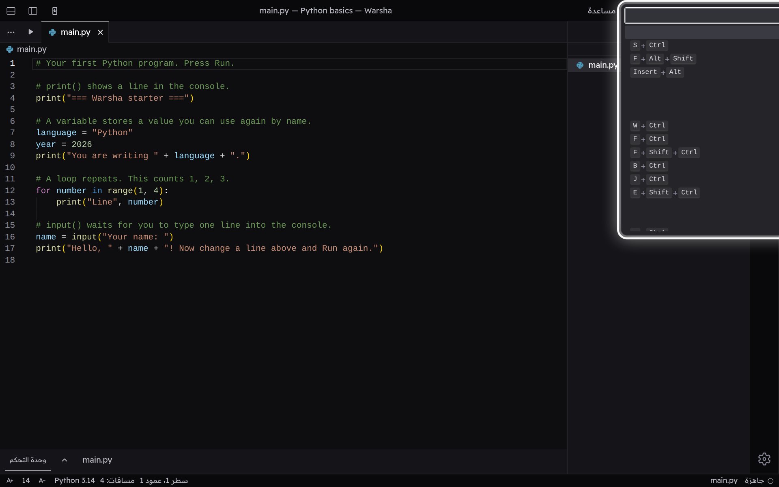The image size is (779, 487).
Task: Click main.py label in the console bar
Action: coord(97,460)
